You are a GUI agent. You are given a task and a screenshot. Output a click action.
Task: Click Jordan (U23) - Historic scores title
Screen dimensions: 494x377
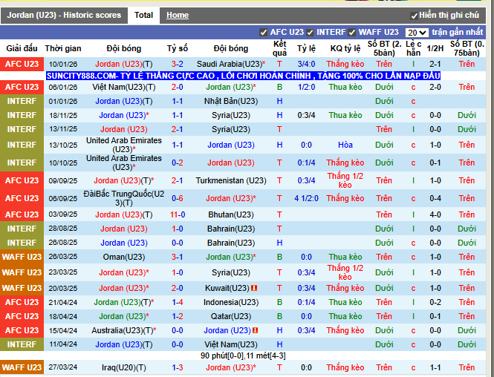pyautogui.click(x=64, y=15)
